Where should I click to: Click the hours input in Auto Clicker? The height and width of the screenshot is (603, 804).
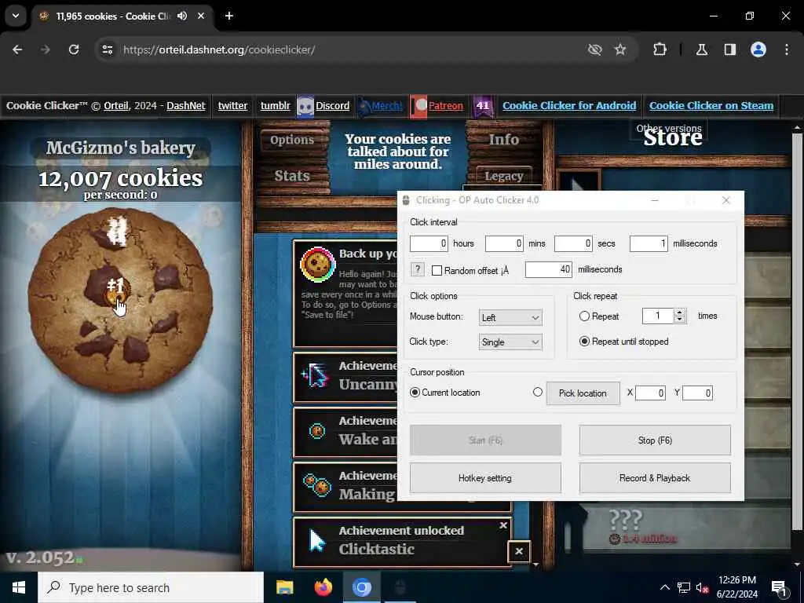click(429, 243)
